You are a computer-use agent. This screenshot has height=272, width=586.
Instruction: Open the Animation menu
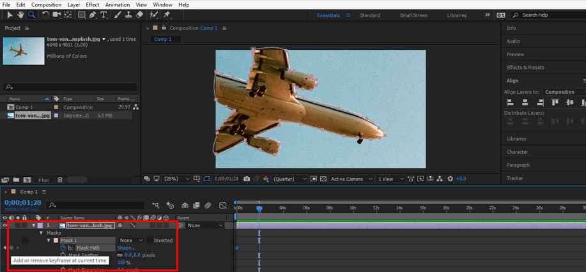[x=118, y=5]
